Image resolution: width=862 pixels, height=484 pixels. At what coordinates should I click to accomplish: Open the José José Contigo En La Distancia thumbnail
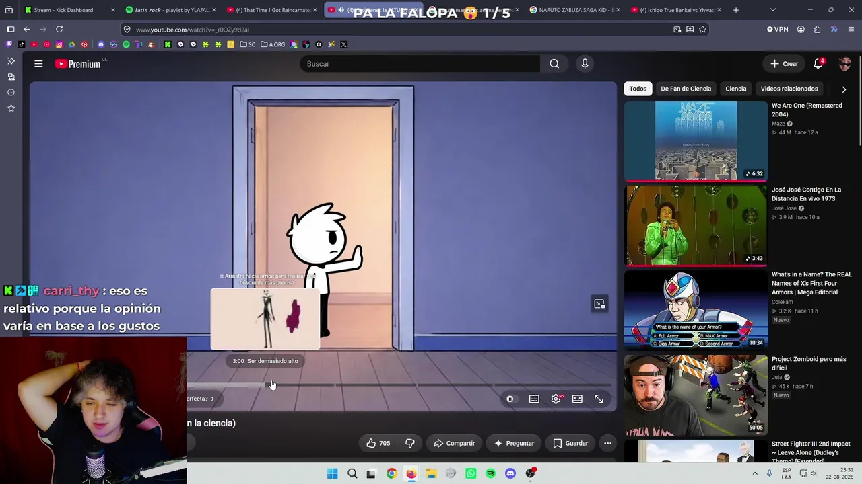pos(696,225)
